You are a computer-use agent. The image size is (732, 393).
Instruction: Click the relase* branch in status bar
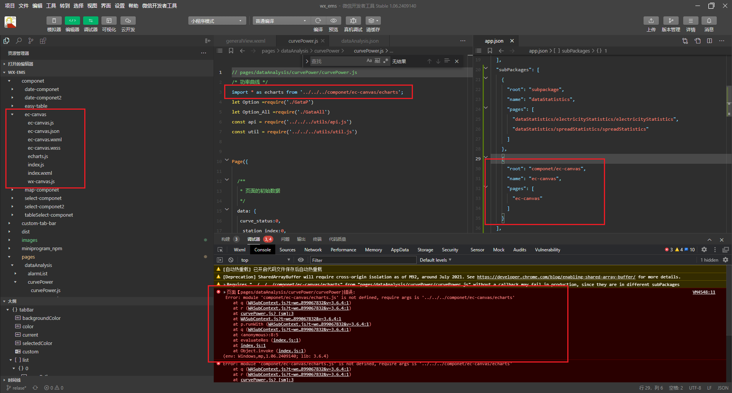16,388
